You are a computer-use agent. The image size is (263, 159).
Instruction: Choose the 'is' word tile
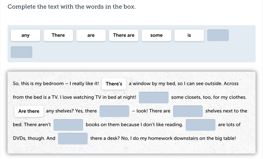coord(189,35)
